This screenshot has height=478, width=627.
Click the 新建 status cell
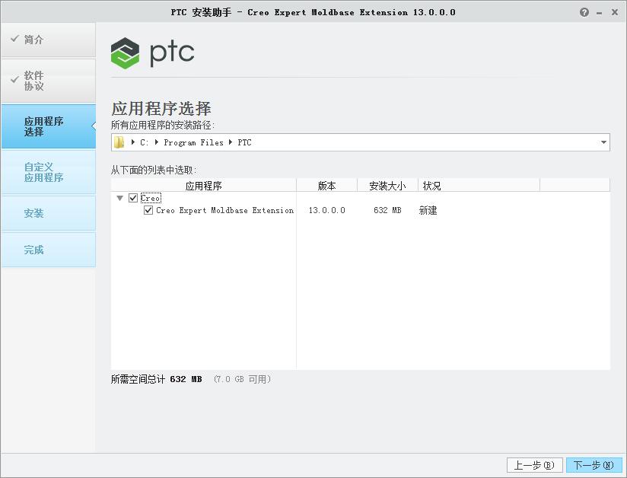[x=428, y=210]
